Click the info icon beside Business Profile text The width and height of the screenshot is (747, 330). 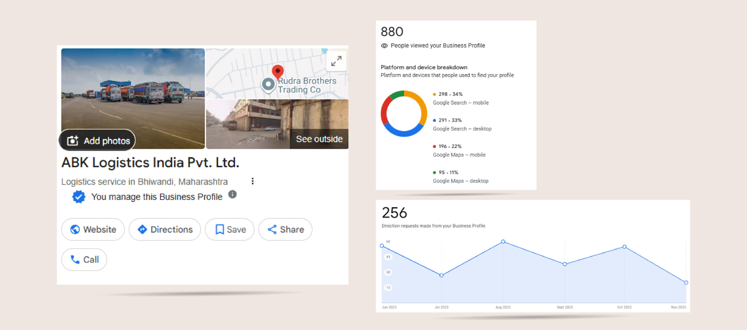point(232,194)
